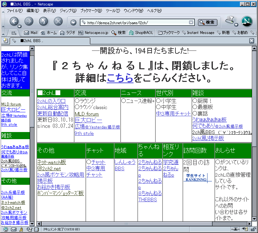The width and height of the screenshot is (258, 233).
Task: Click the Forward navigation button
Action: point(29,21)
